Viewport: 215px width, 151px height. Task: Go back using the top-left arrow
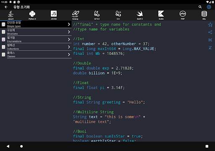point(6,7)
